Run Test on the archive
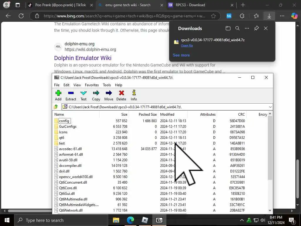The image size is (301, 226). (83, 95)
